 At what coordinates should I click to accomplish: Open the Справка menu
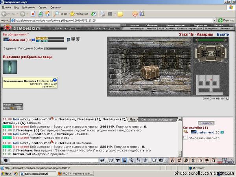tap(55, 7)
